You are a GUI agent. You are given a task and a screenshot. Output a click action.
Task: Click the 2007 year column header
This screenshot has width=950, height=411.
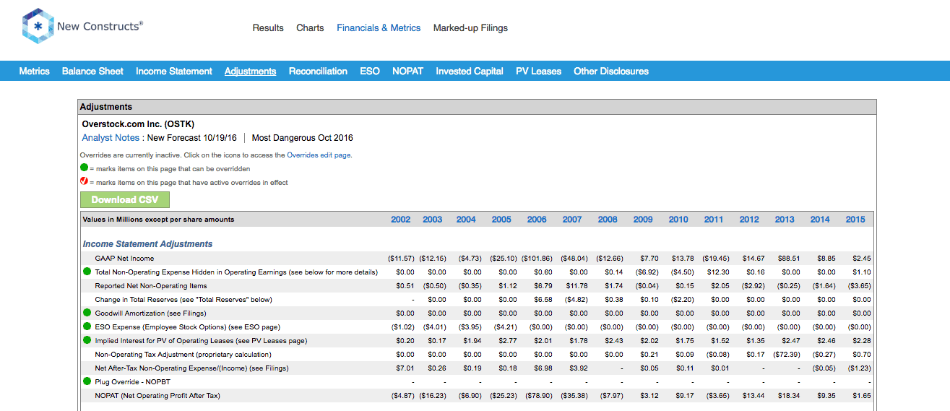point(572,220)
